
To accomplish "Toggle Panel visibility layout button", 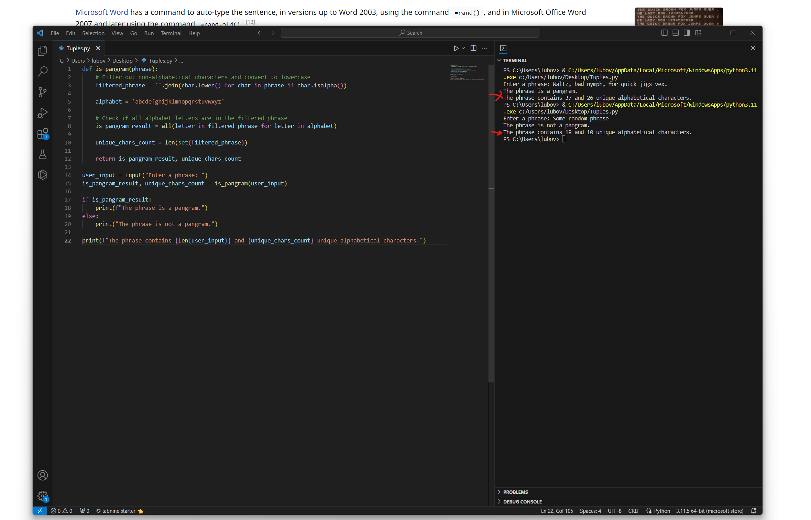I will tap(676, 33).
